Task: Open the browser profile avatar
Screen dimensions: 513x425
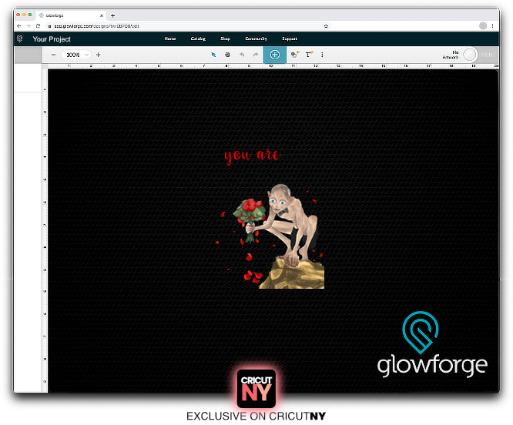Action: pyautogui.click(x=483, y=26)
